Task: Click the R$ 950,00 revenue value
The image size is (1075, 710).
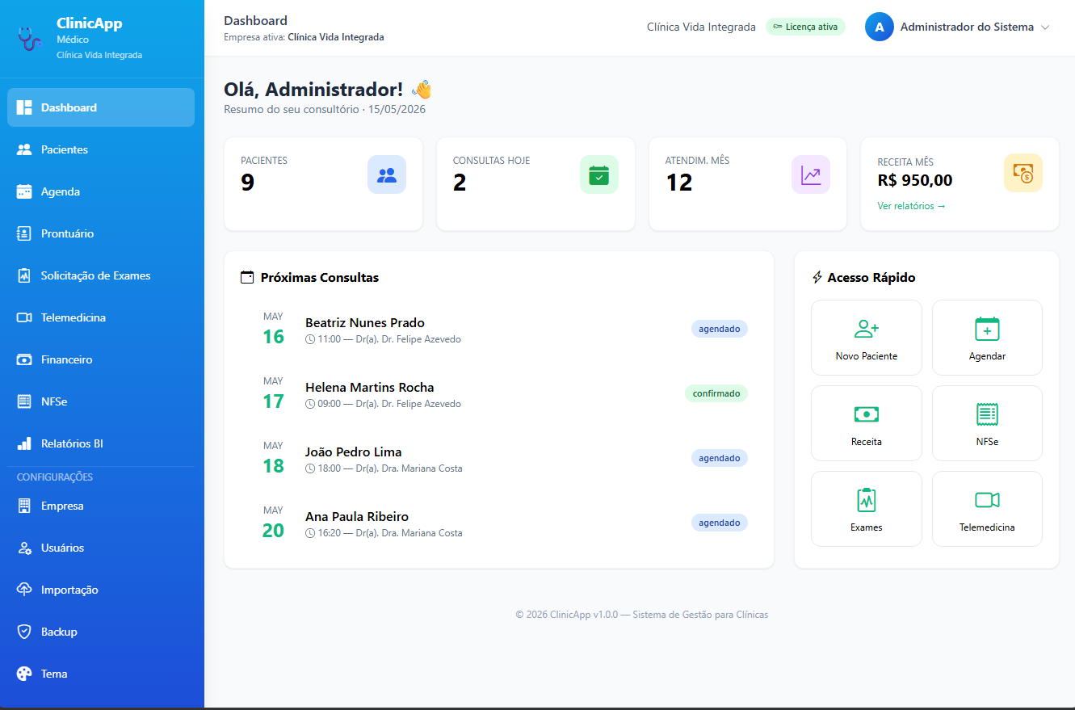Action: [x=915, y=180]
